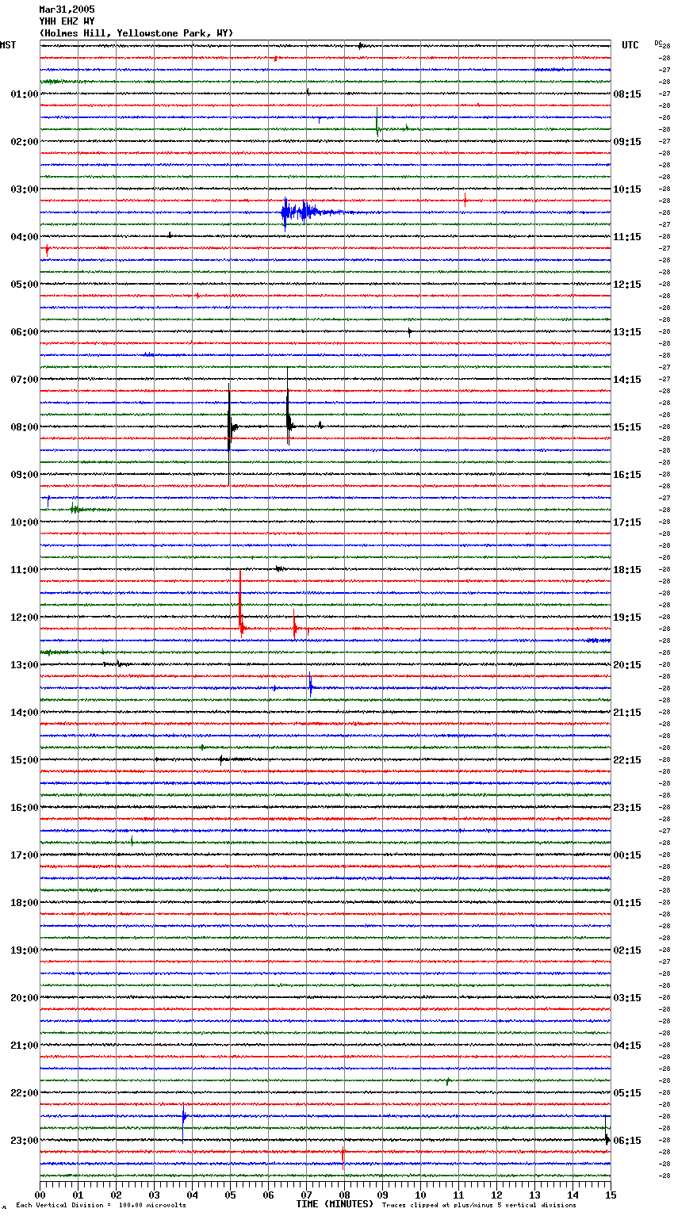674x1216 pixels.
Task: Click the '00:15' UTC time label
Action: [x=627, y=855]
